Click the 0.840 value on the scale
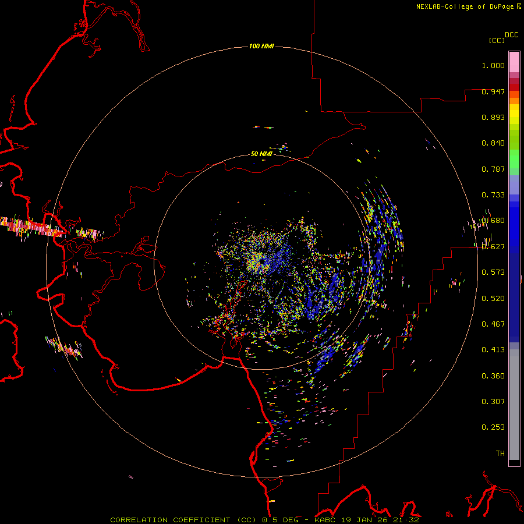Viewport: 524px width, 524px height. tap(493, 143)
